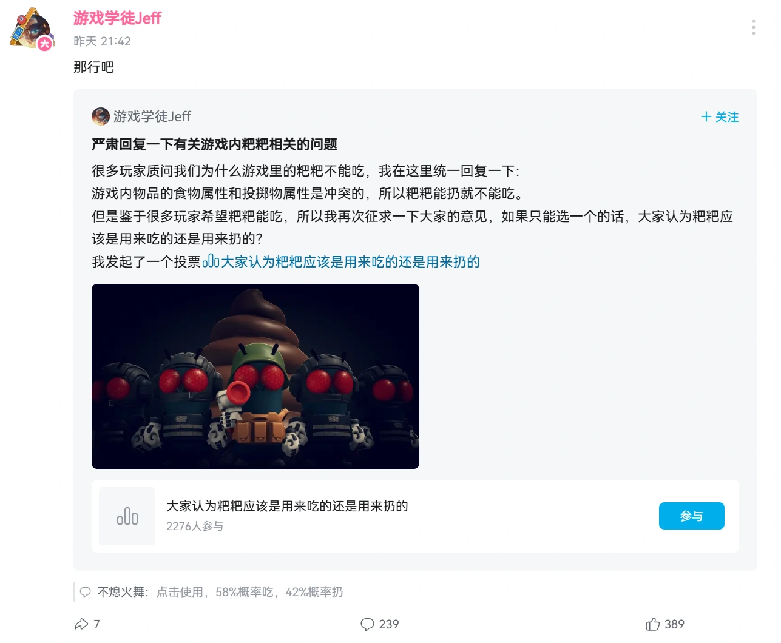The width and height of the screenshot is (781, 643).
Task: Open the blue inline poll link text
Action: (351, 261)
